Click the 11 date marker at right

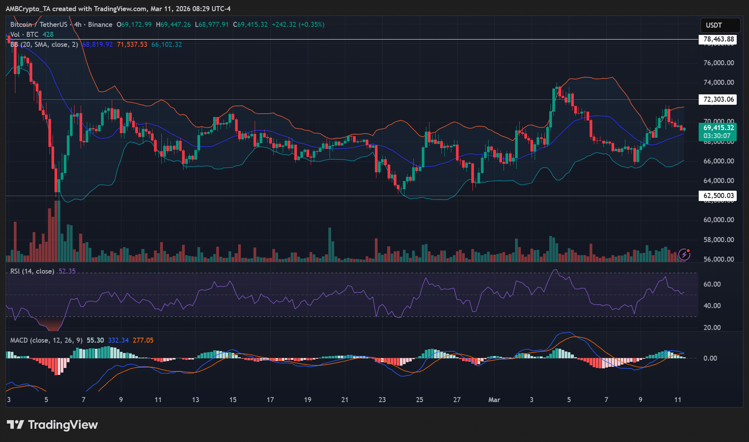point(678,400)
